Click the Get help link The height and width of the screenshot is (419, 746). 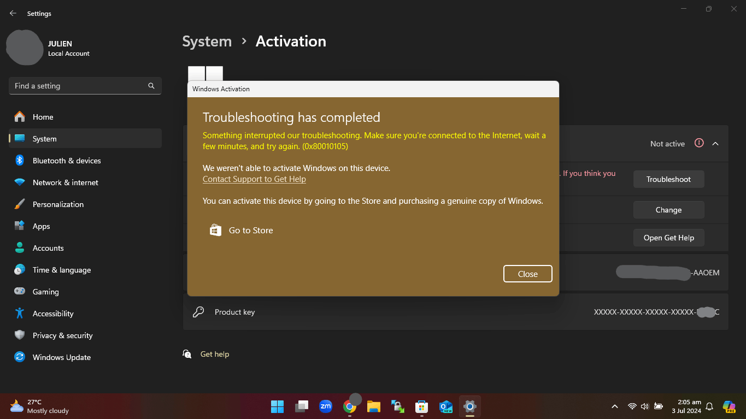[x=215, y=354]
